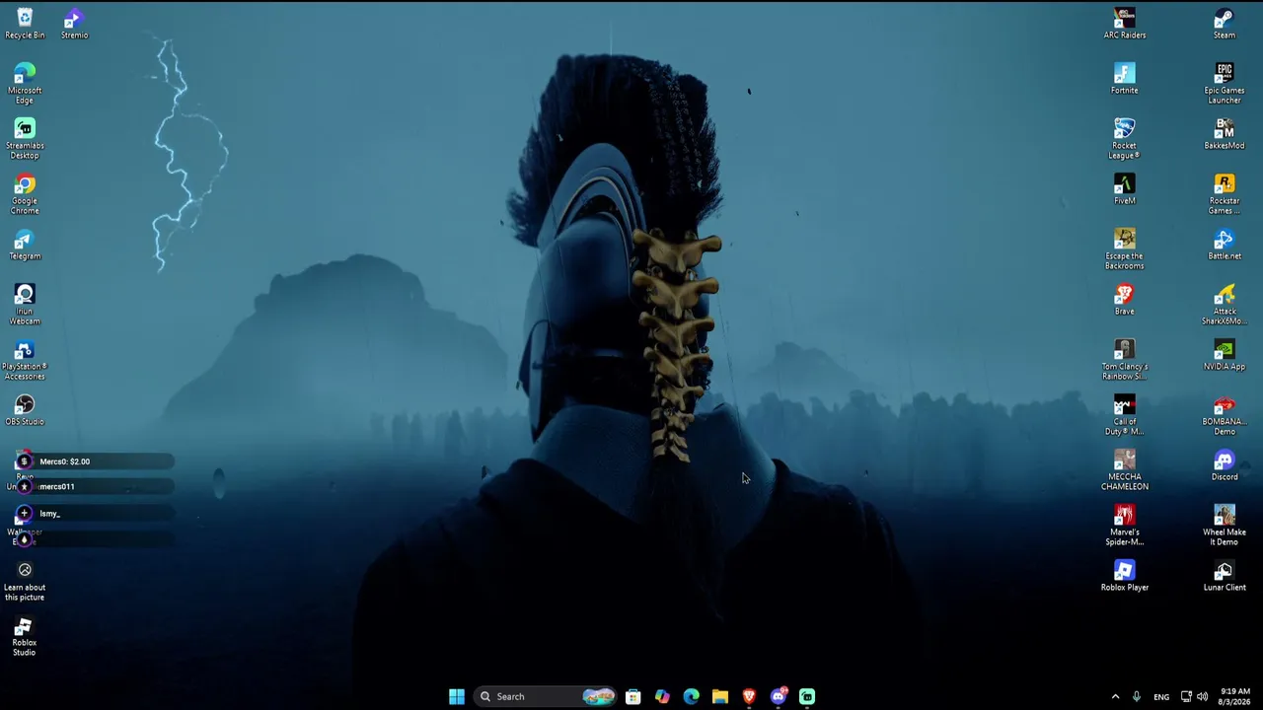This screenshot has width=1263, height=710.
Task: Select the Call of Duty desktop icon
Action: (x=1125, y=415)
